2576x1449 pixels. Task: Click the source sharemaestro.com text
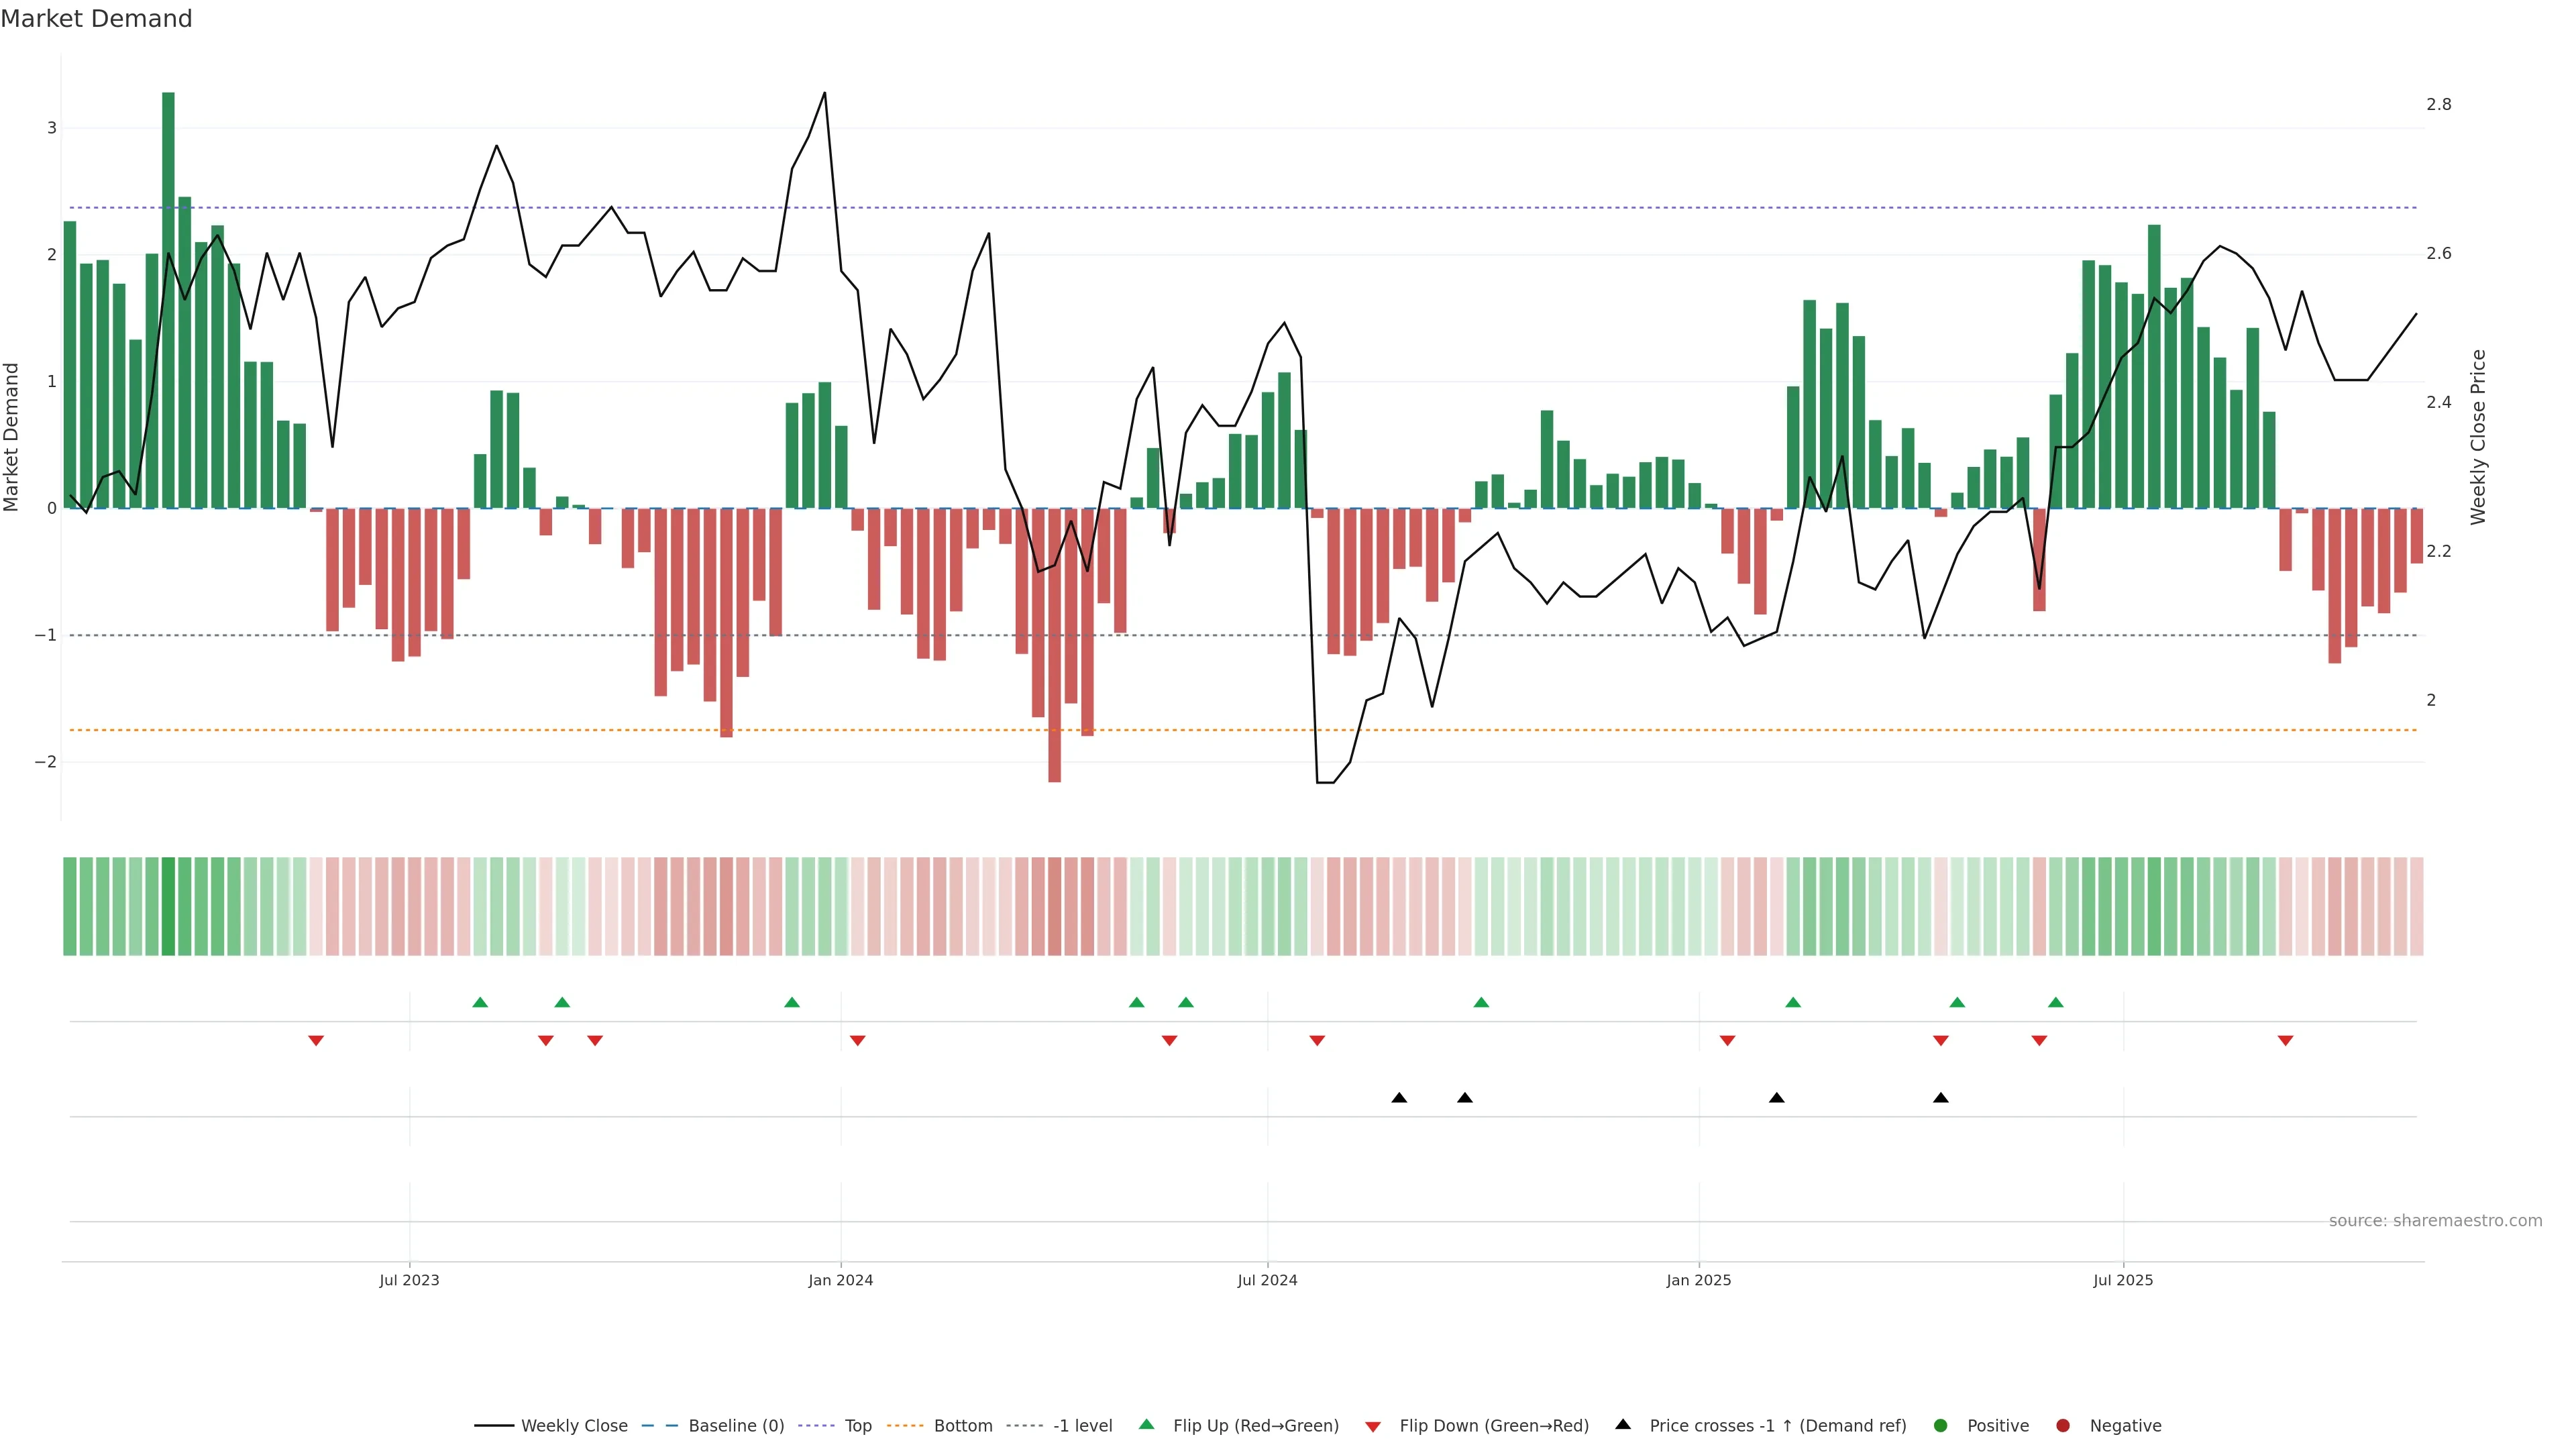click(x=2435, y=1220)
